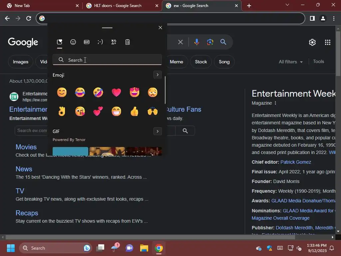Screen dimensions: 341x256
Task: Close the emoji panel
Action: point(160,27)
